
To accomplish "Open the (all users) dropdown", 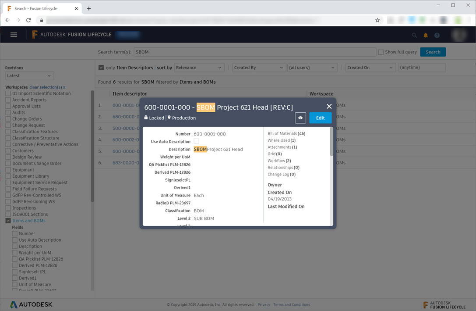I will (x=312, y=68).
